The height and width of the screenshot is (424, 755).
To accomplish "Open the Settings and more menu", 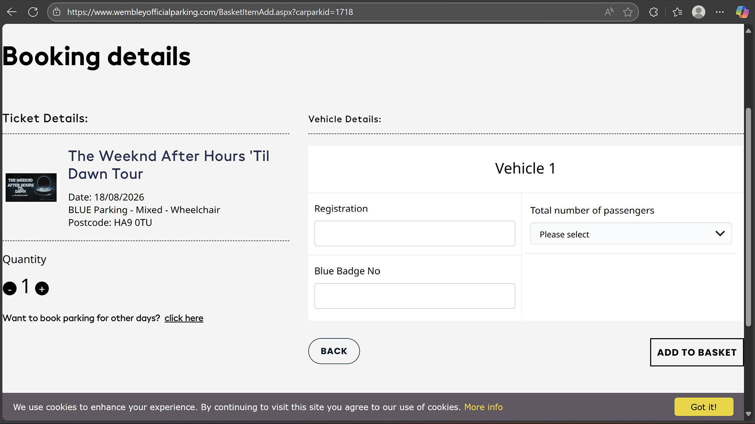I will pyautogui.click(x=720, y=12).
